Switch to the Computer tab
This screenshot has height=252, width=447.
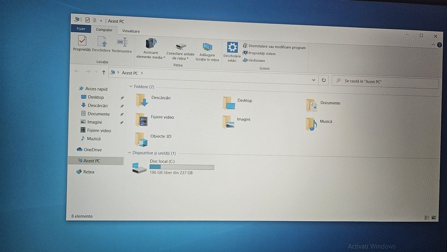[x=104, y=30]
